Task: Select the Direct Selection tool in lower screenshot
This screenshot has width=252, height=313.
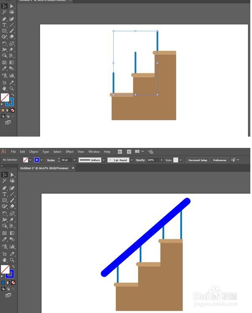Action: (12, 175)
